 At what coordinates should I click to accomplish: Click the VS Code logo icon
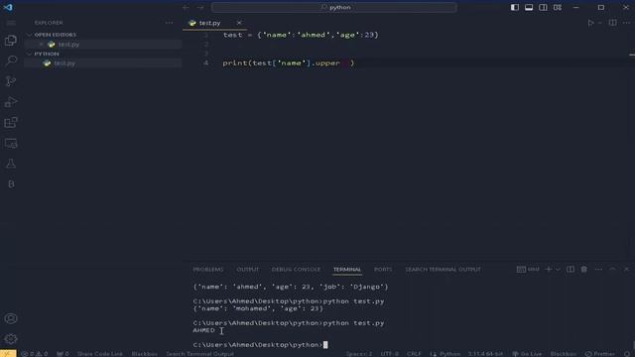[x=8, y=7]
